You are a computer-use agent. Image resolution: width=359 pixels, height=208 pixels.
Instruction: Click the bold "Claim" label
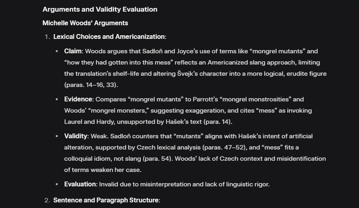73,51
